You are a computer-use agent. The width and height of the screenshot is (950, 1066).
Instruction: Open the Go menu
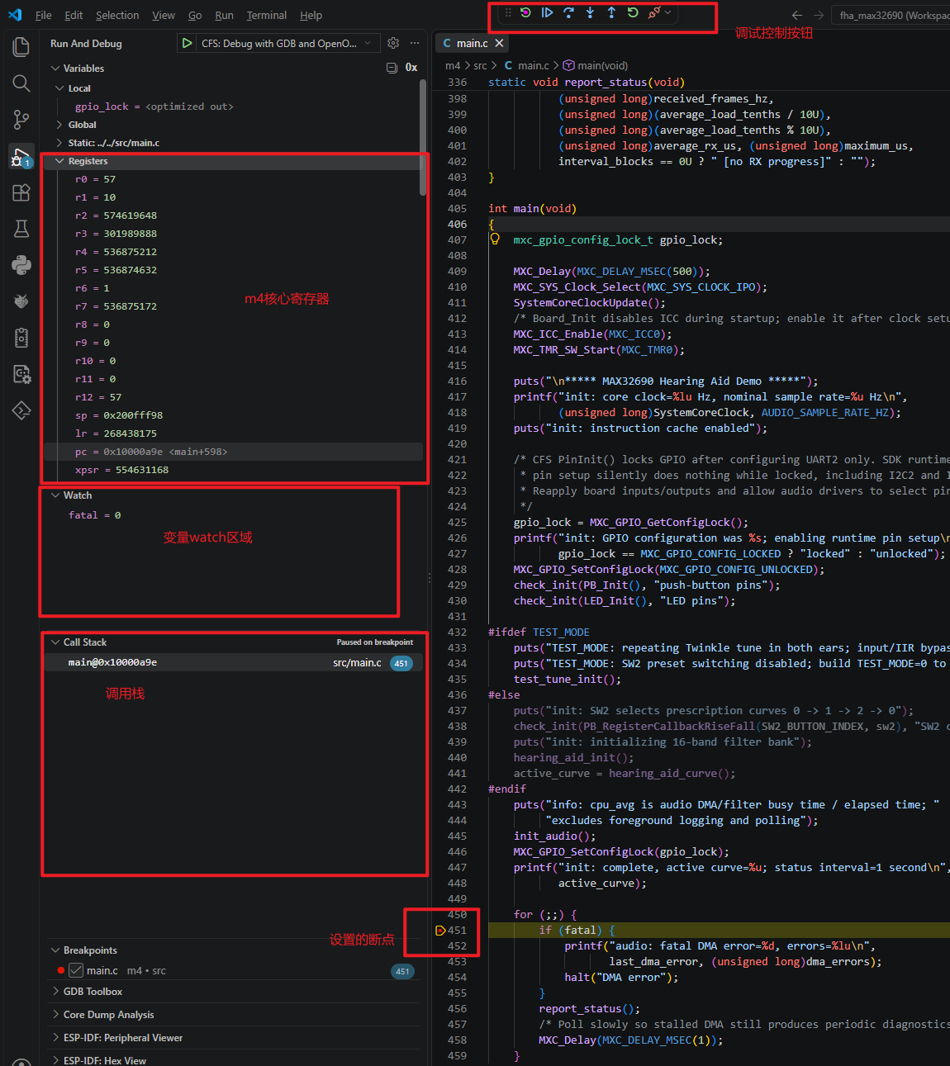[195, 15]
